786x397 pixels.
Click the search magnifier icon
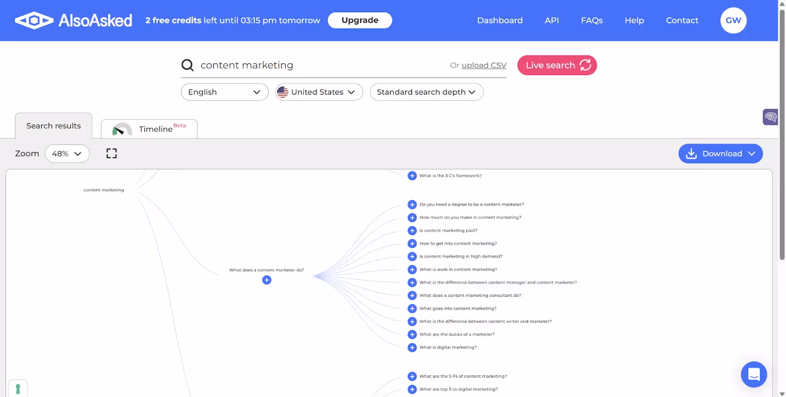click(188, 65)
